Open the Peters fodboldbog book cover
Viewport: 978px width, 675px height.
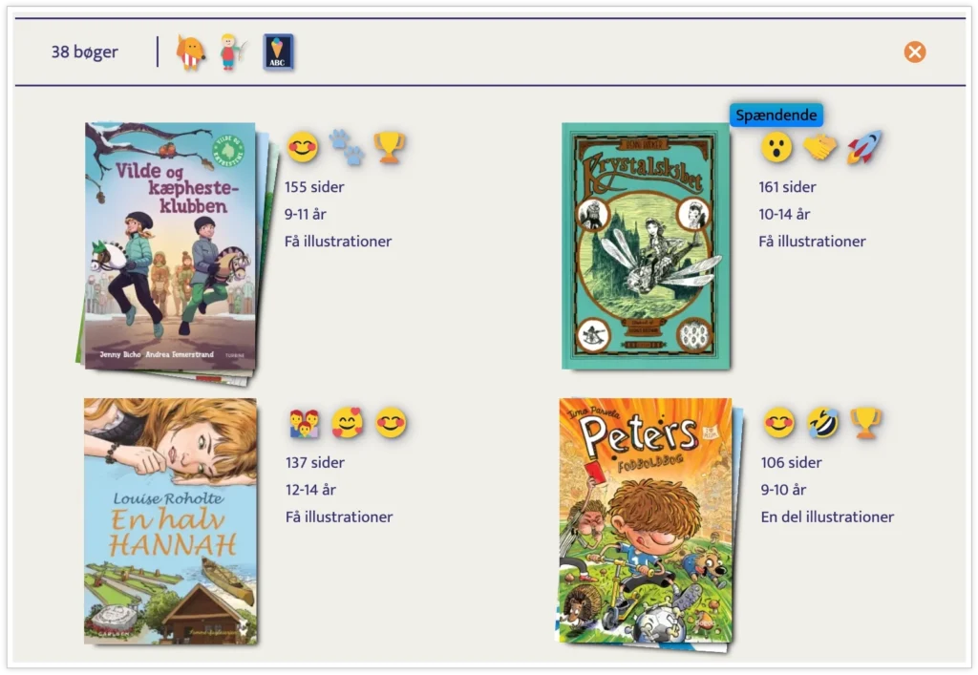[x=646, y=521]
